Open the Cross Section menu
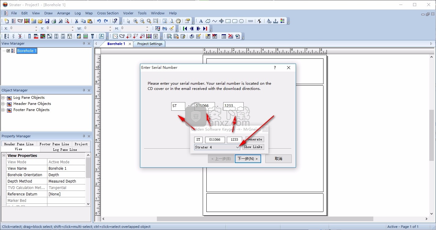436x230 pixels. (108, 13)
